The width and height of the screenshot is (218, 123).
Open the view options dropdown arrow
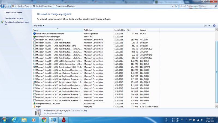pyautogui.click(x=209, y=26)
